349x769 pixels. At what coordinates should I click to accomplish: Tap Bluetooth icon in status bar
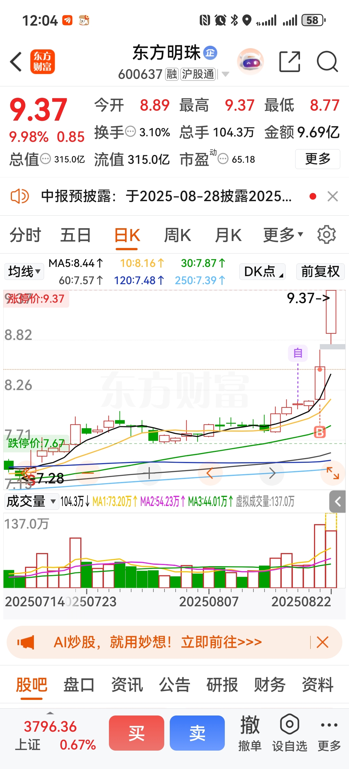234,20
